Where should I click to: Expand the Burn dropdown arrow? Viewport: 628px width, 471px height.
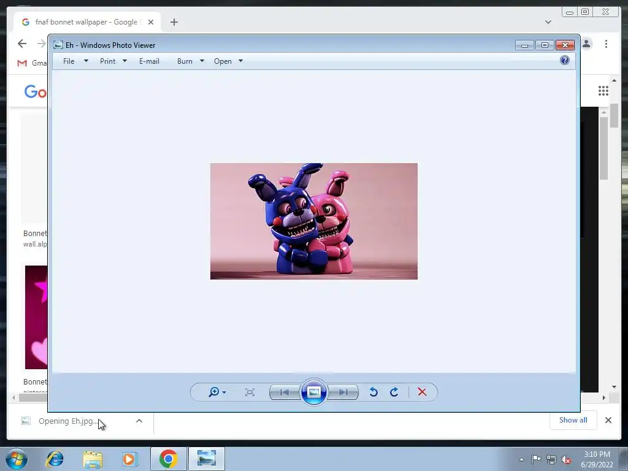[x=202, y=61]
